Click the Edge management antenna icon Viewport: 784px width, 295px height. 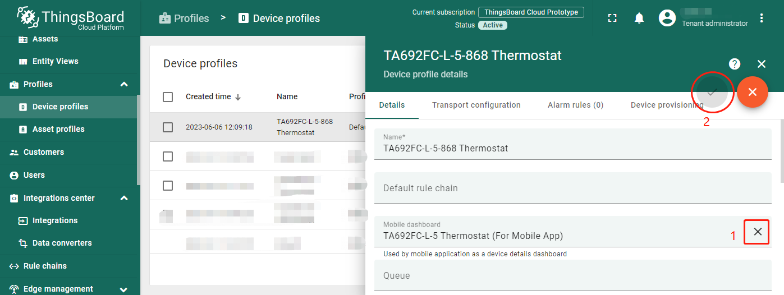(14, 289)
